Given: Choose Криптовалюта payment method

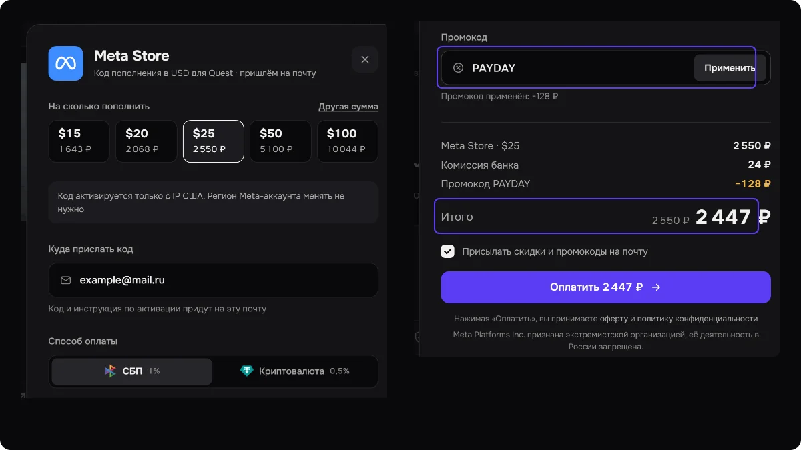Looking at the screenshot, I should click(x=295, y=371).
